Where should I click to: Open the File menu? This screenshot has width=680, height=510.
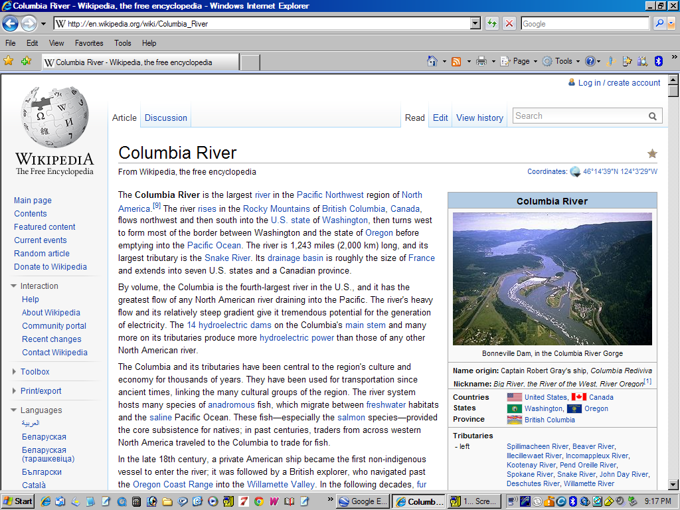[11, 43]
